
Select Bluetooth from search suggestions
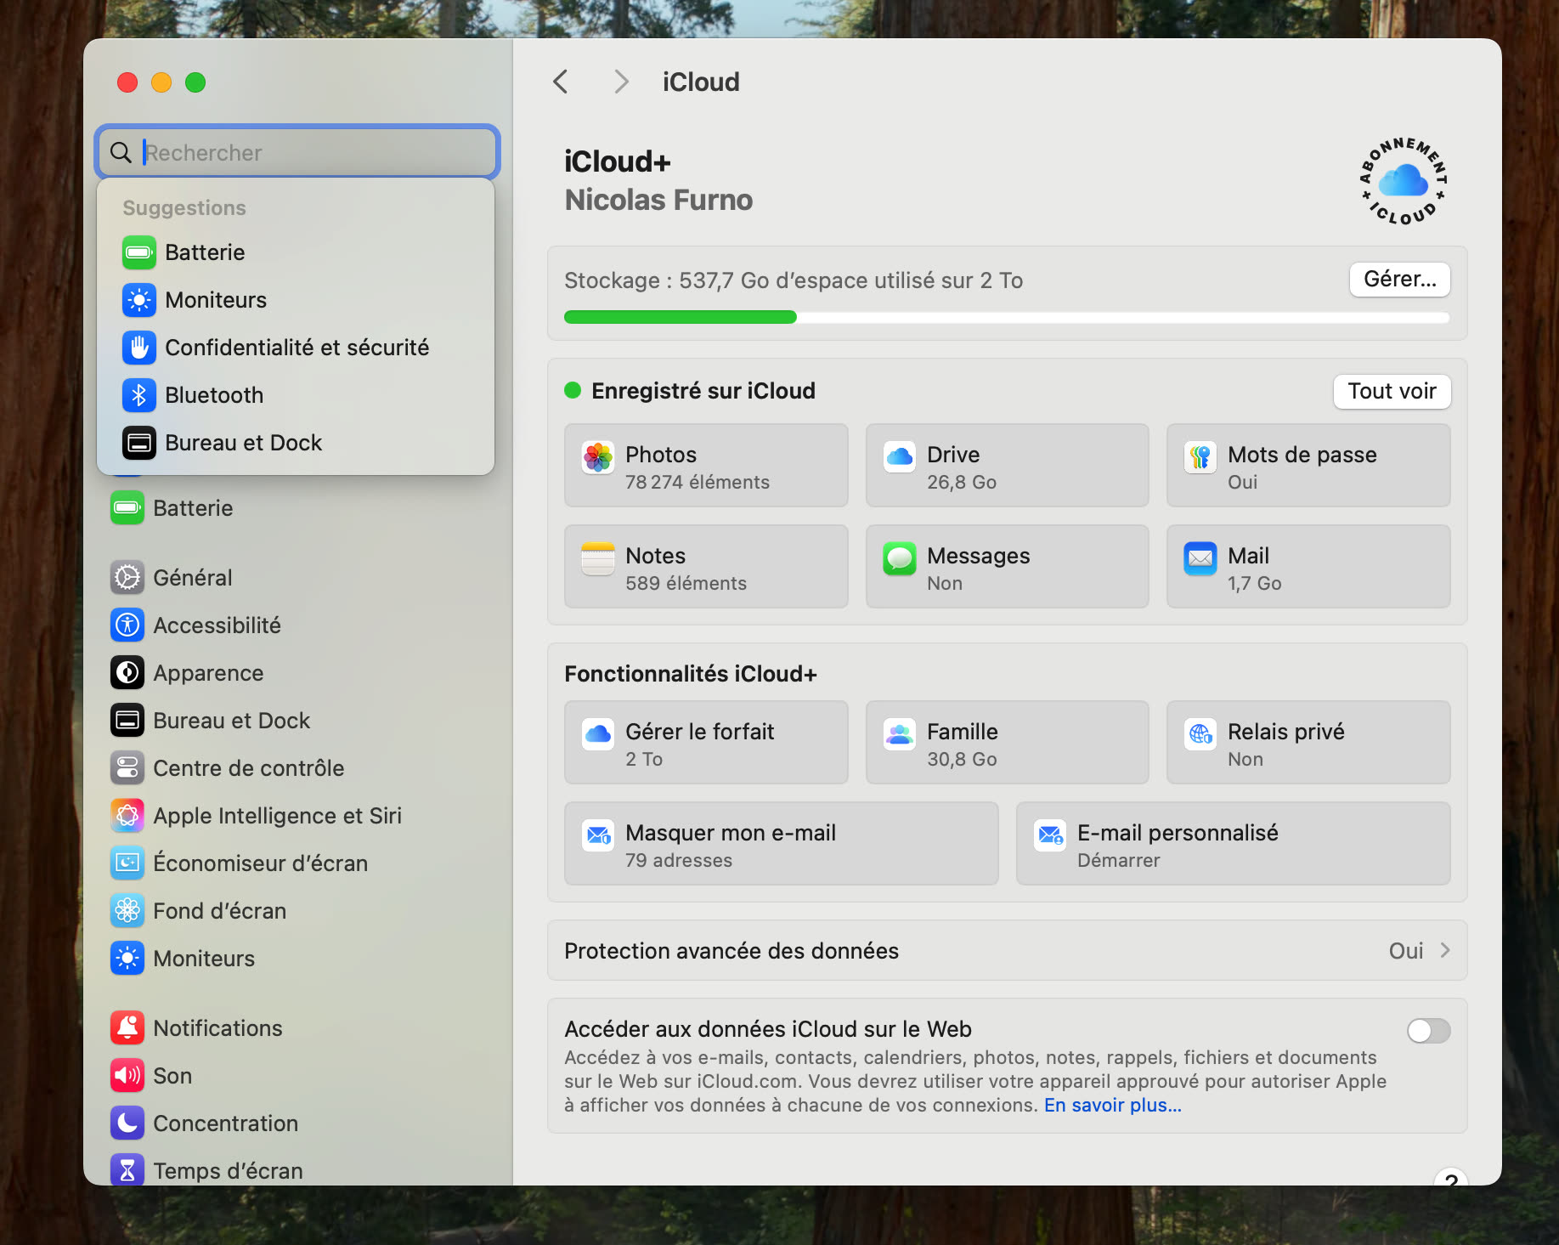click(213, 394)
